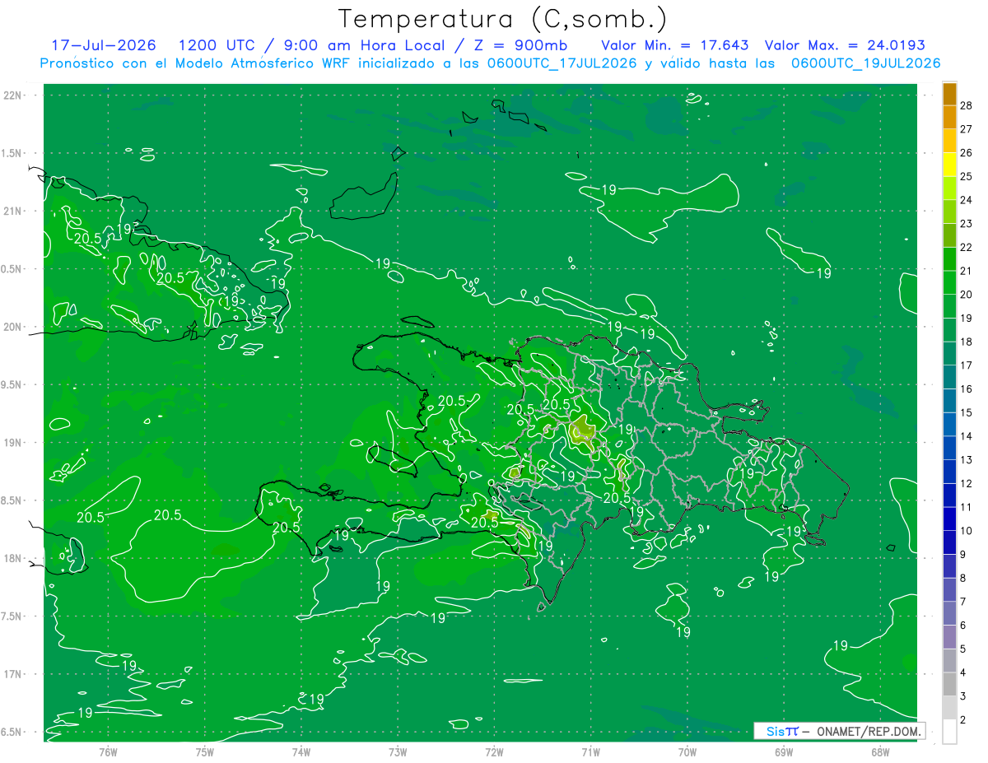Click the '18N' latitude axis label
The width and height of the screenshot is (988, 763).
pyautogui.click(x=13, y=558)
